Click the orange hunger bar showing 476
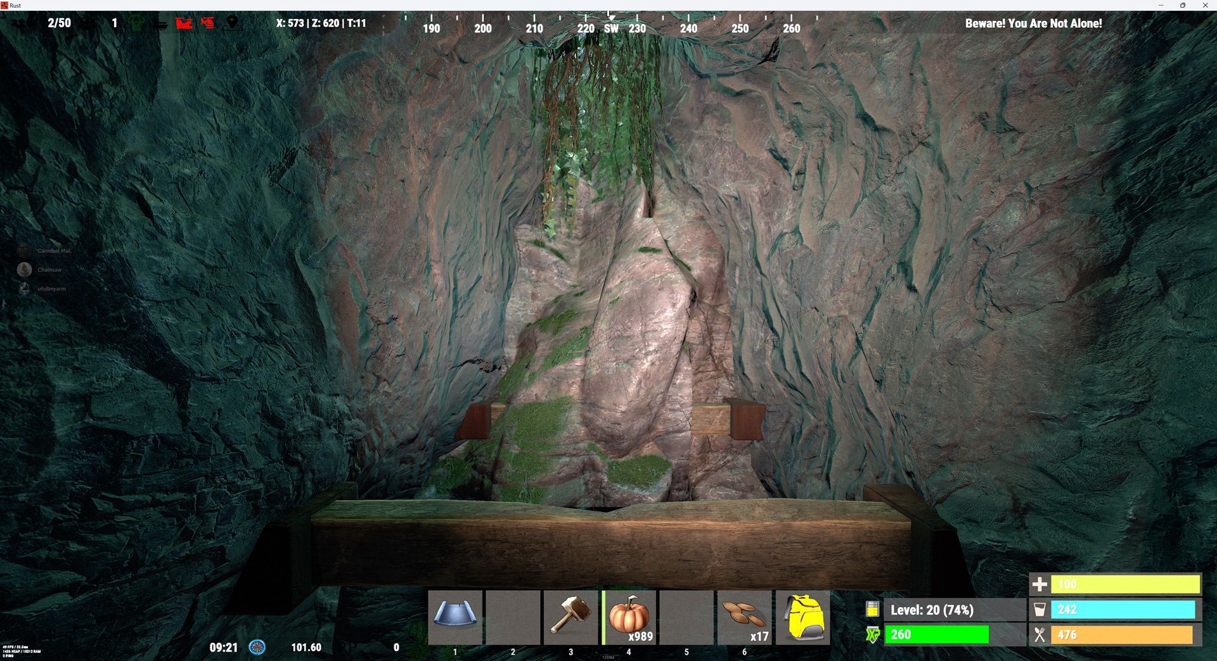Screen dimensions: 1217x661 pos(1121,634)
